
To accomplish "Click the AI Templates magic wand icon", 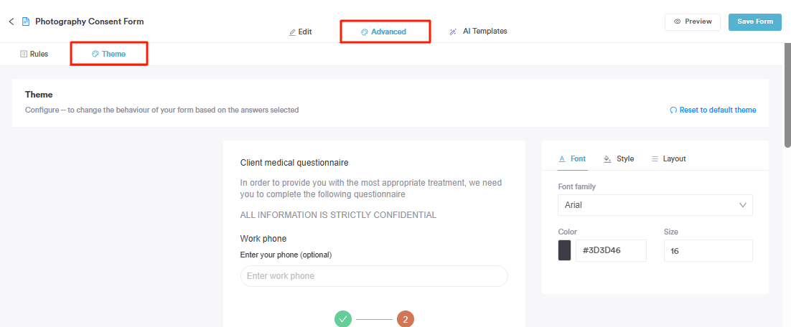I will pos(453,32).
